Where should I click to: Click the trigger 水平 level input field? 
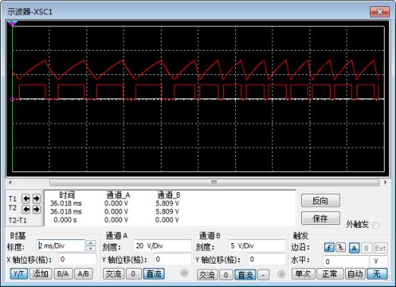coord(346,261)
